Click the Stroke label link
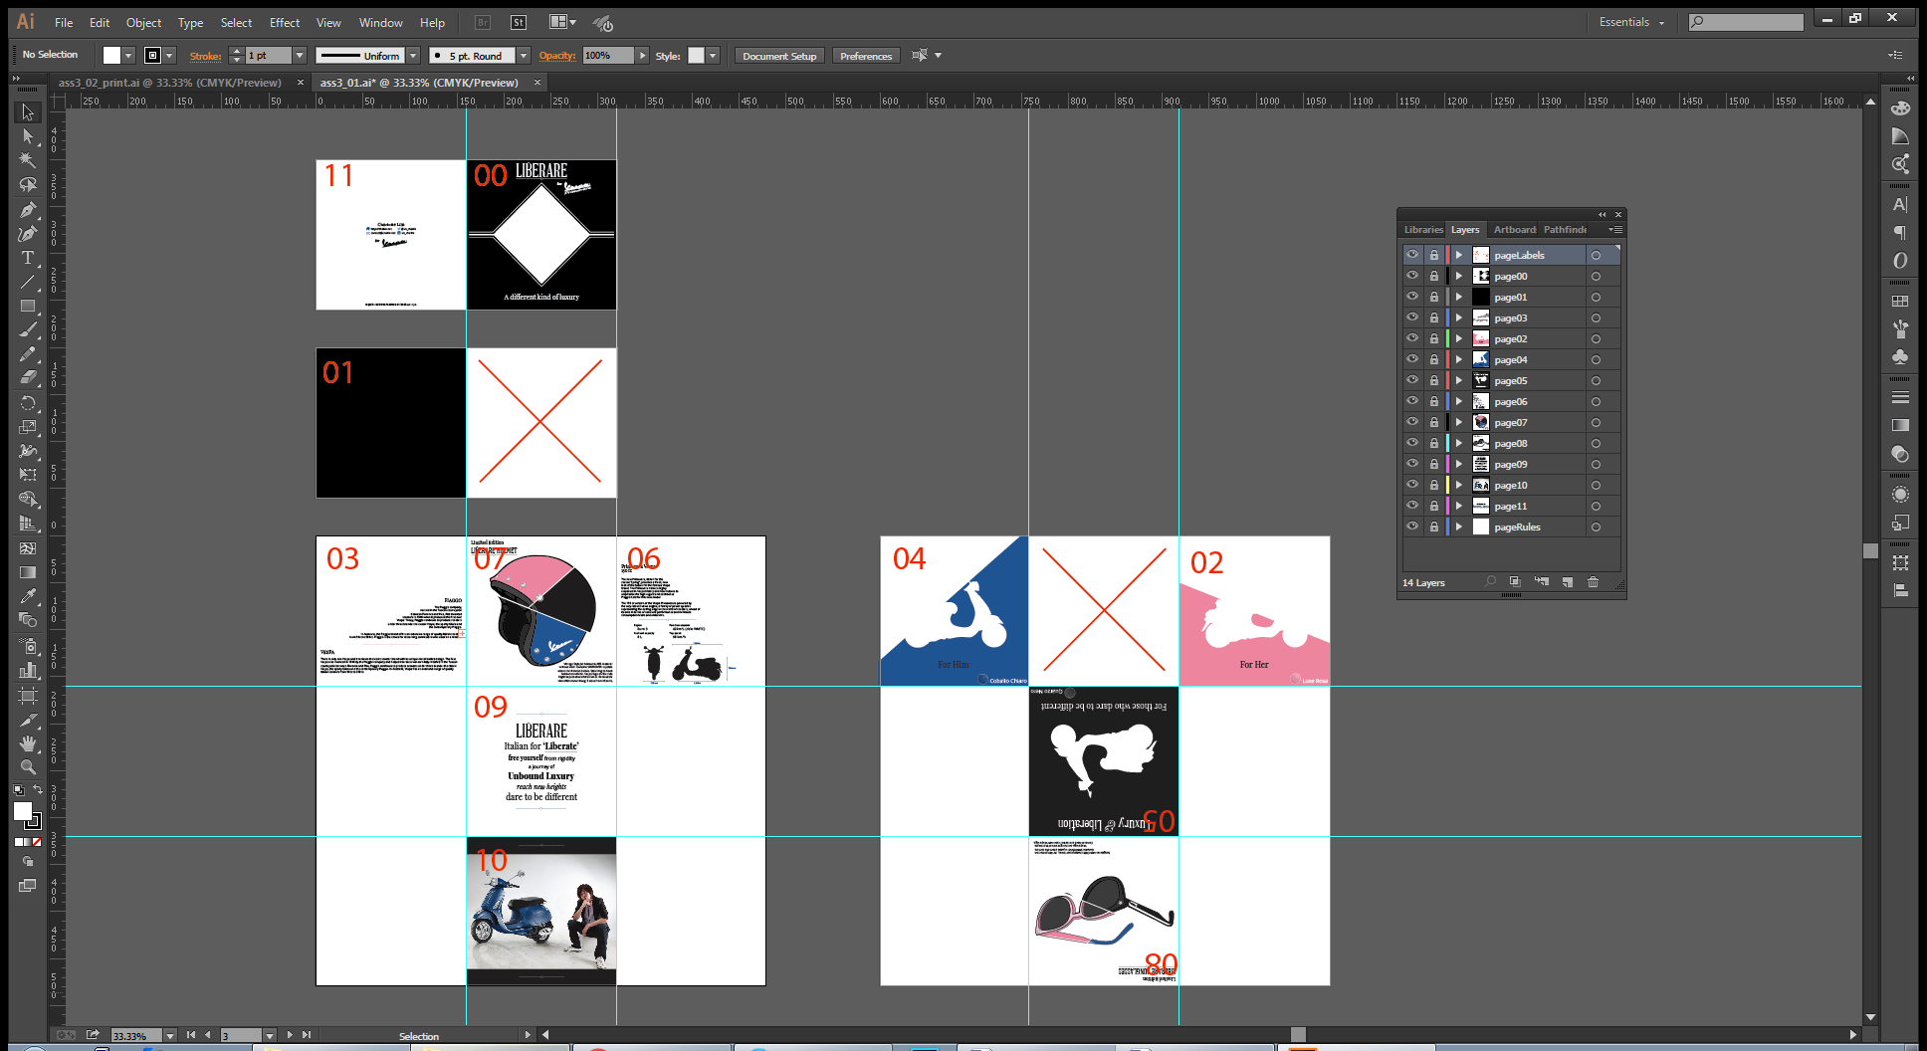 click(x=205, y=56)
